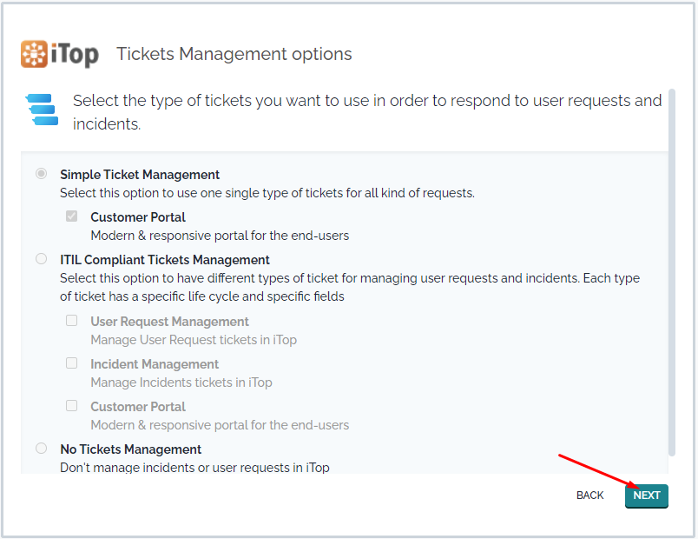Click the User Request Management label text
Screen dimensions: 698x539
(x=169, y=322)
